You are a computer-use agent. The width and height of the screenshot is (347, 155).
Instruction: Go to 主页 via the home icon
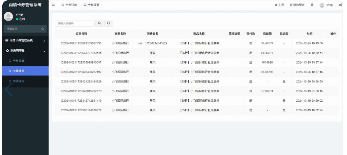pyautogui.click(x=276, y=5)
